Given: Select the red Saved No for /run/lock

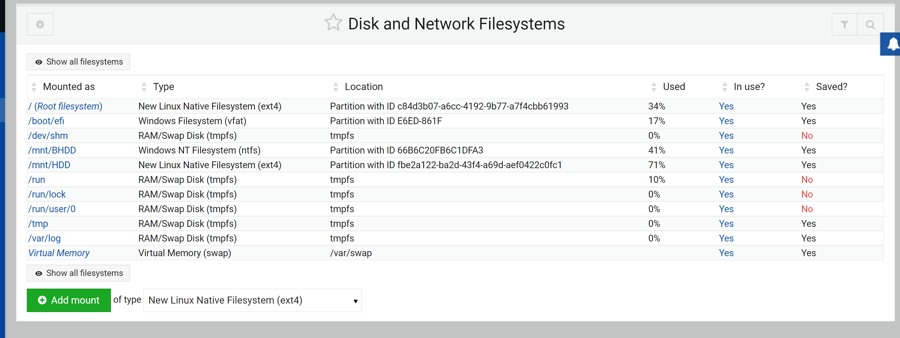Looking at the screenshot, I should click(807, 194).
